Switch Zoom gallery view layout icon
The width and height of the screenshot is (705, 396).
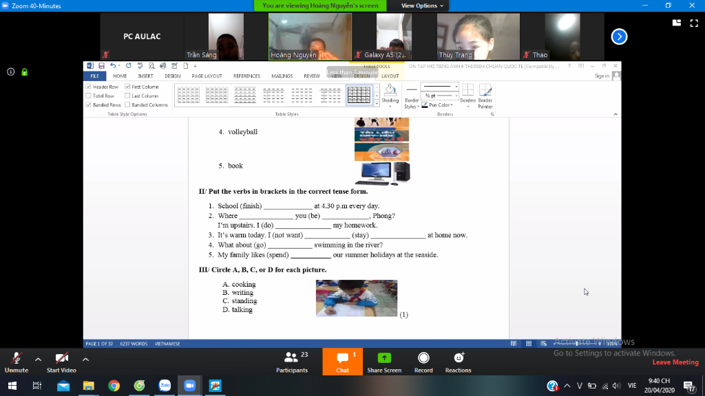(x=677, y=23)
